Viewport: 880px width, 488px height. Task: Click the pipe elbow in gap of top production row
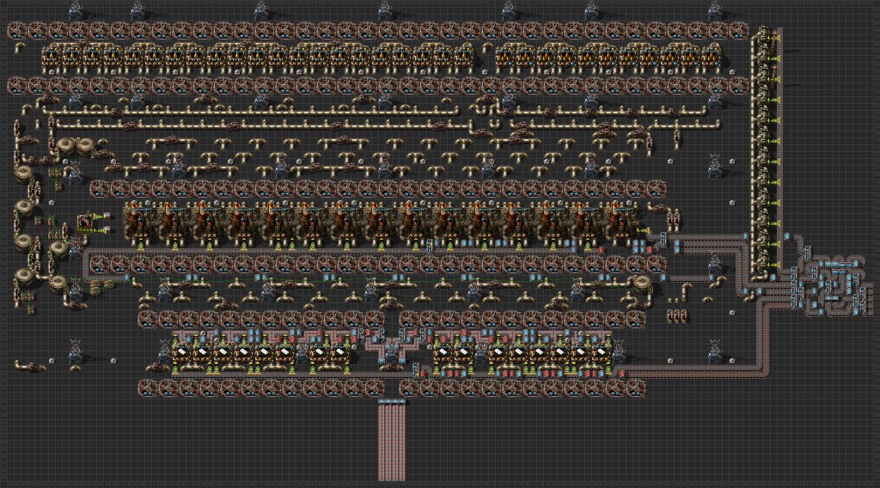[487, 47]
